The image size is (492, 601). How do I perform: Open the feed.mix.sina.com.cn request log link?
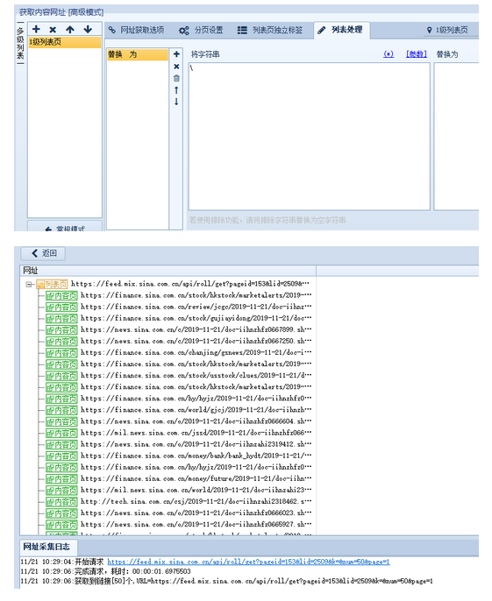tap(248, 562)
